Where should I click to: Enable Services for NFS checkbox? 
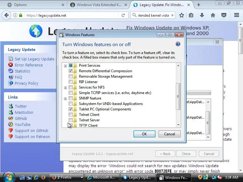pos(70,87)
